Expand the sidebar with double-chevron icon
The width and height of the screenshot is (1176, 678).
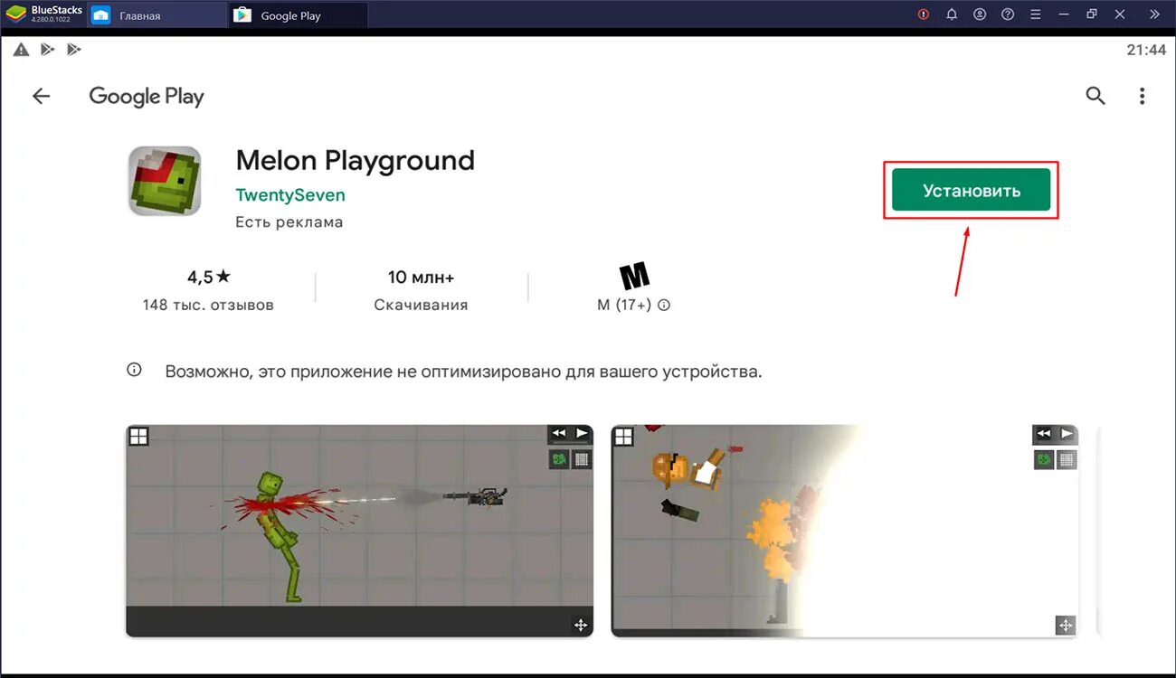point(1154,14)
